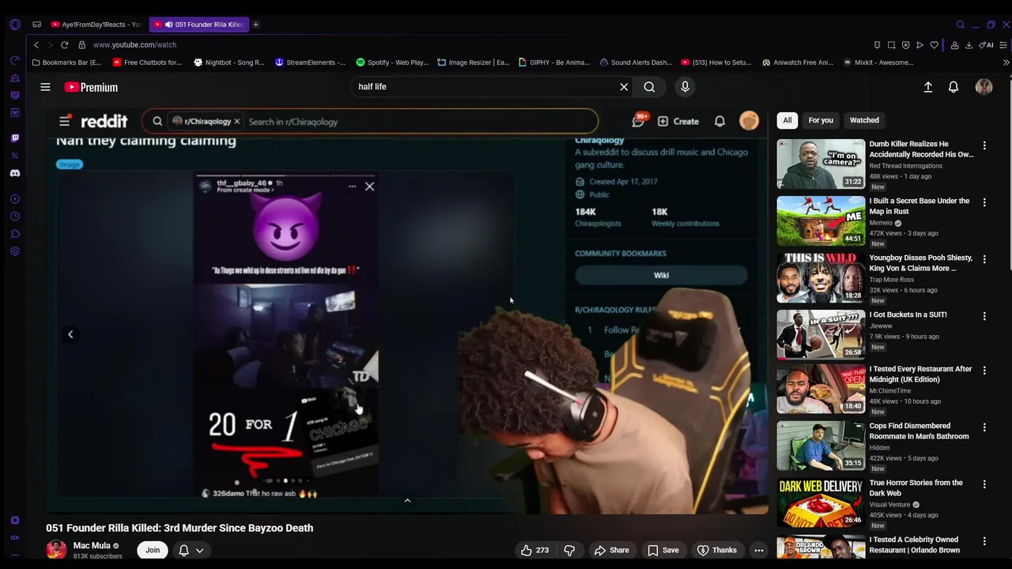This screenshot has width=1012, height=569.
Task: Select the For you filter chip
Action: pyautogui.click(x=821, y=120)
